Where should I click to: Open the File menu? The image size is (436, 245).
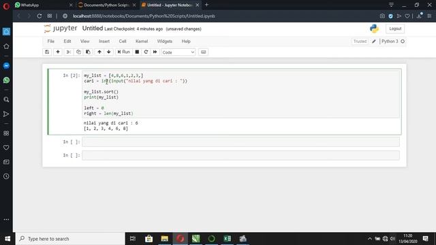[51, 41]
